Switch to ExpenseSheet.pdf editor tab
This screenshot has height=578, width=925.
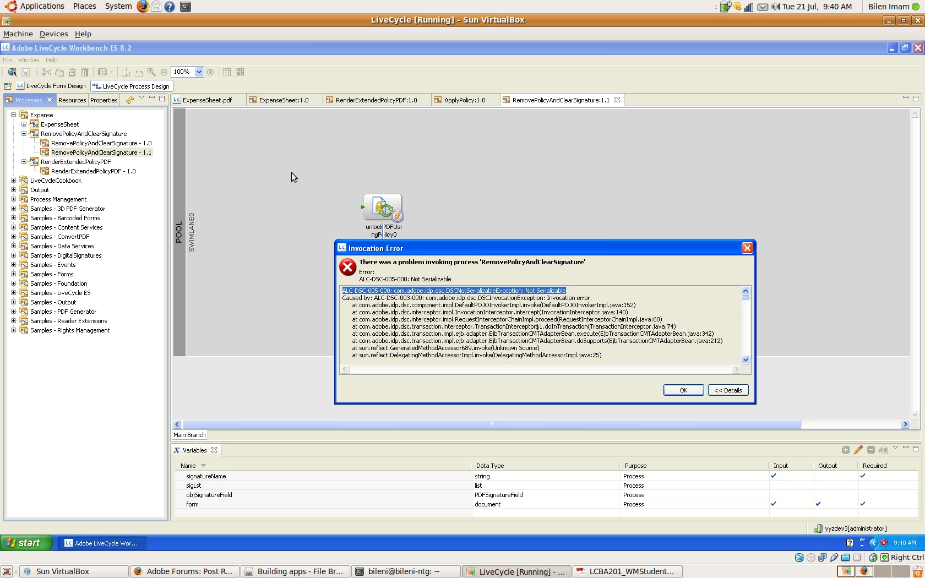point(207,100)
